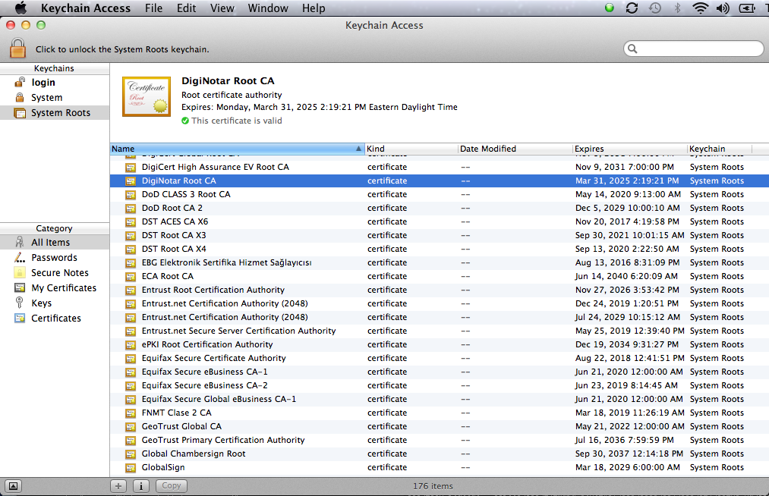Open the Edit menu

click(x=186, y=8)
